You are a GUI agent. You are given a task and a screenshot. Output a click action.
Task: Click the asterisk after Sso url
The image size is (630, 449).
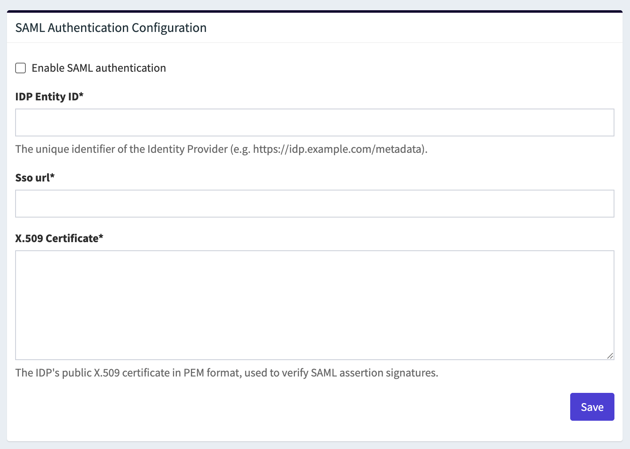click(x=52, y=176)
